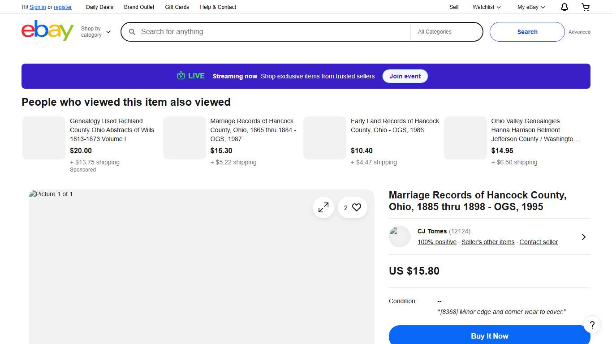Open the All Categories dropdown
This screenshot has width=612, height=344.
point(446,32)
